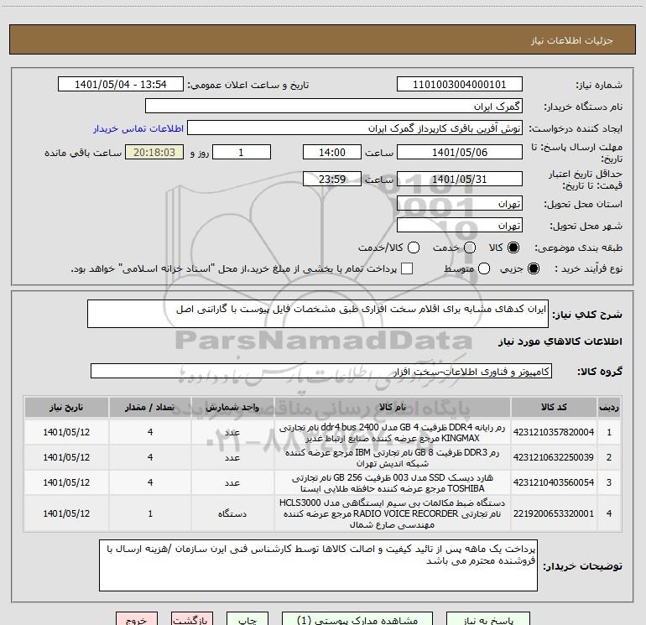Click item code 4231210403560054
This screenshot has height=625, width=646.
click(x=554, y=482)
